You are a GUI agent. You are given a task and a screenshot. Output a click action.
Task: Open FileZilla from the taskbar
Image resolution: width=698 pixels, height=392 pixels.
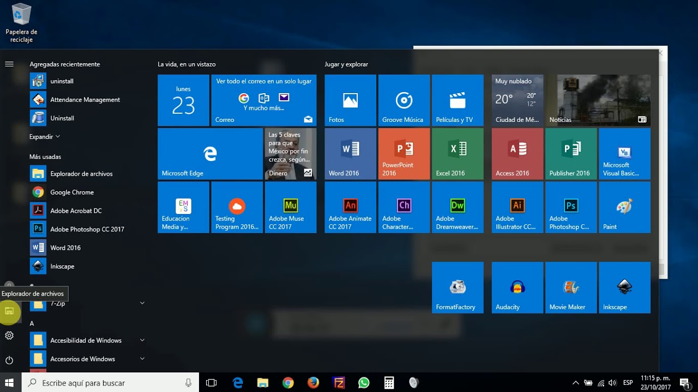coord(339,383)
